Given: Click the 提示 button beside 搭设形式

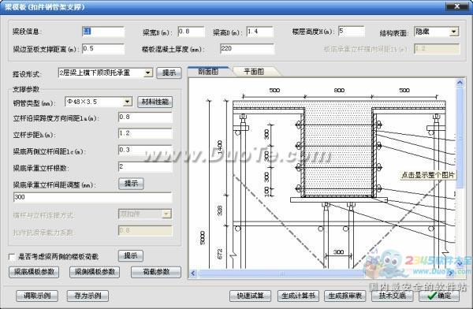Looking at the screenshot, I should pyautogui.click(x=169, y=73).
